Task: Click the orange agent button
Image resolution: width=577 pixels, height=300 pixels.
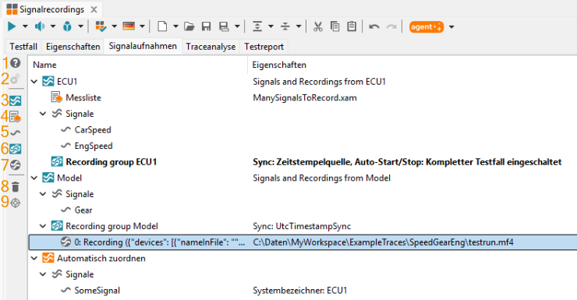Action: [427, 26]
